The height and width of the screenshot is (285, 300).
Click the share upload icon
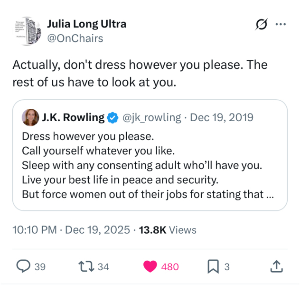point(276,266)
